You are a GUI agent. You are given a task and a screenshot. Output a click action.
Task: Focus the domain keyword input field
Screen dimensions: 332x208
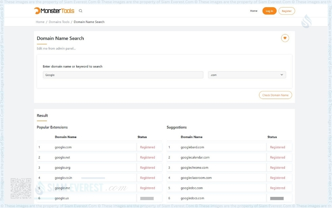(123, 75)
